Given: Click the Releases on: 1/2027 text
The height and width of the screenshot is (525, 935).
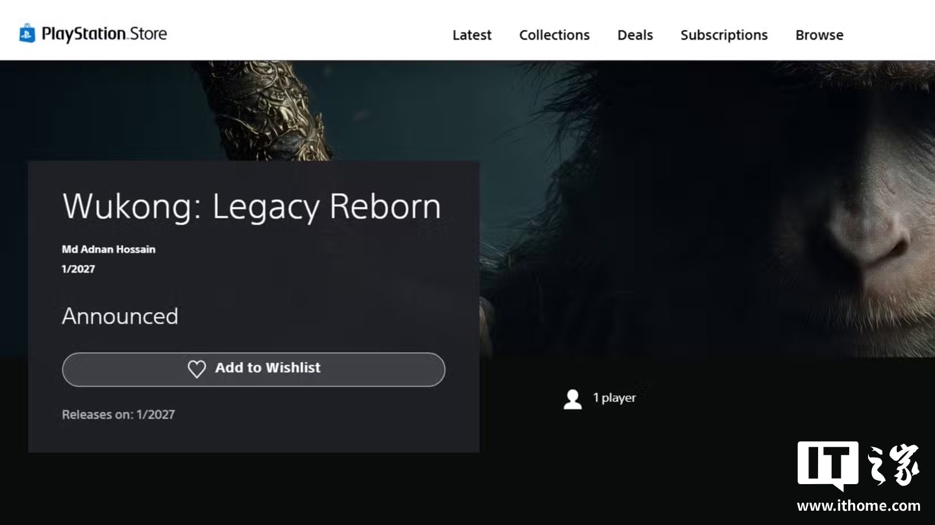Looking at the screenshot, I should pyautogui.click(x=118, y=415).
